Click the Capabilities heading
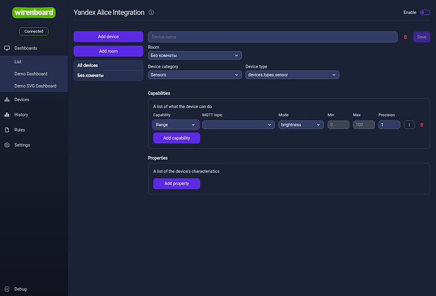This screenshot has height=296, width=436. click(159, 93)
